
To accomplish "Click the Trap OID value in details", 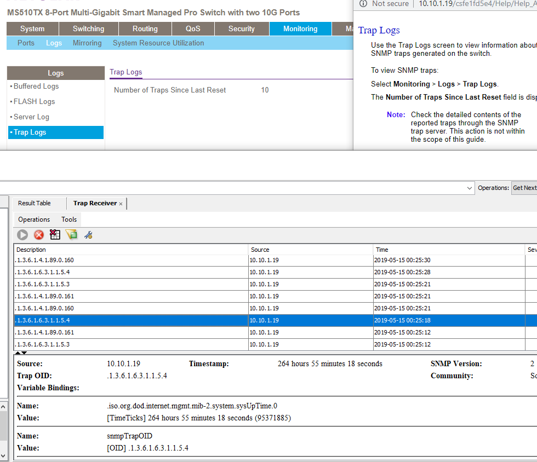I will pyautogui.click(x=137, y=376).
